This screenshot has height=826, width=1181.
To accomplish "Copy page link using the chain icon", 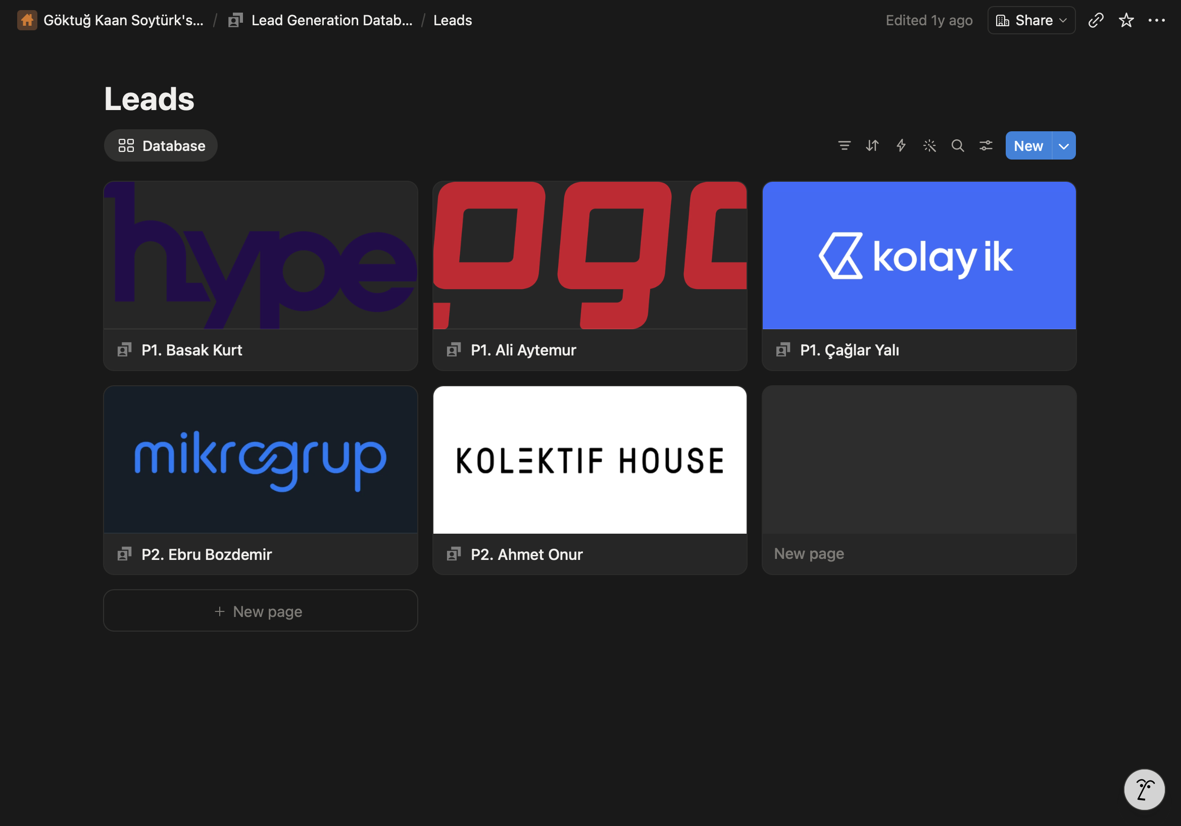I will [x=1096, y=21].
